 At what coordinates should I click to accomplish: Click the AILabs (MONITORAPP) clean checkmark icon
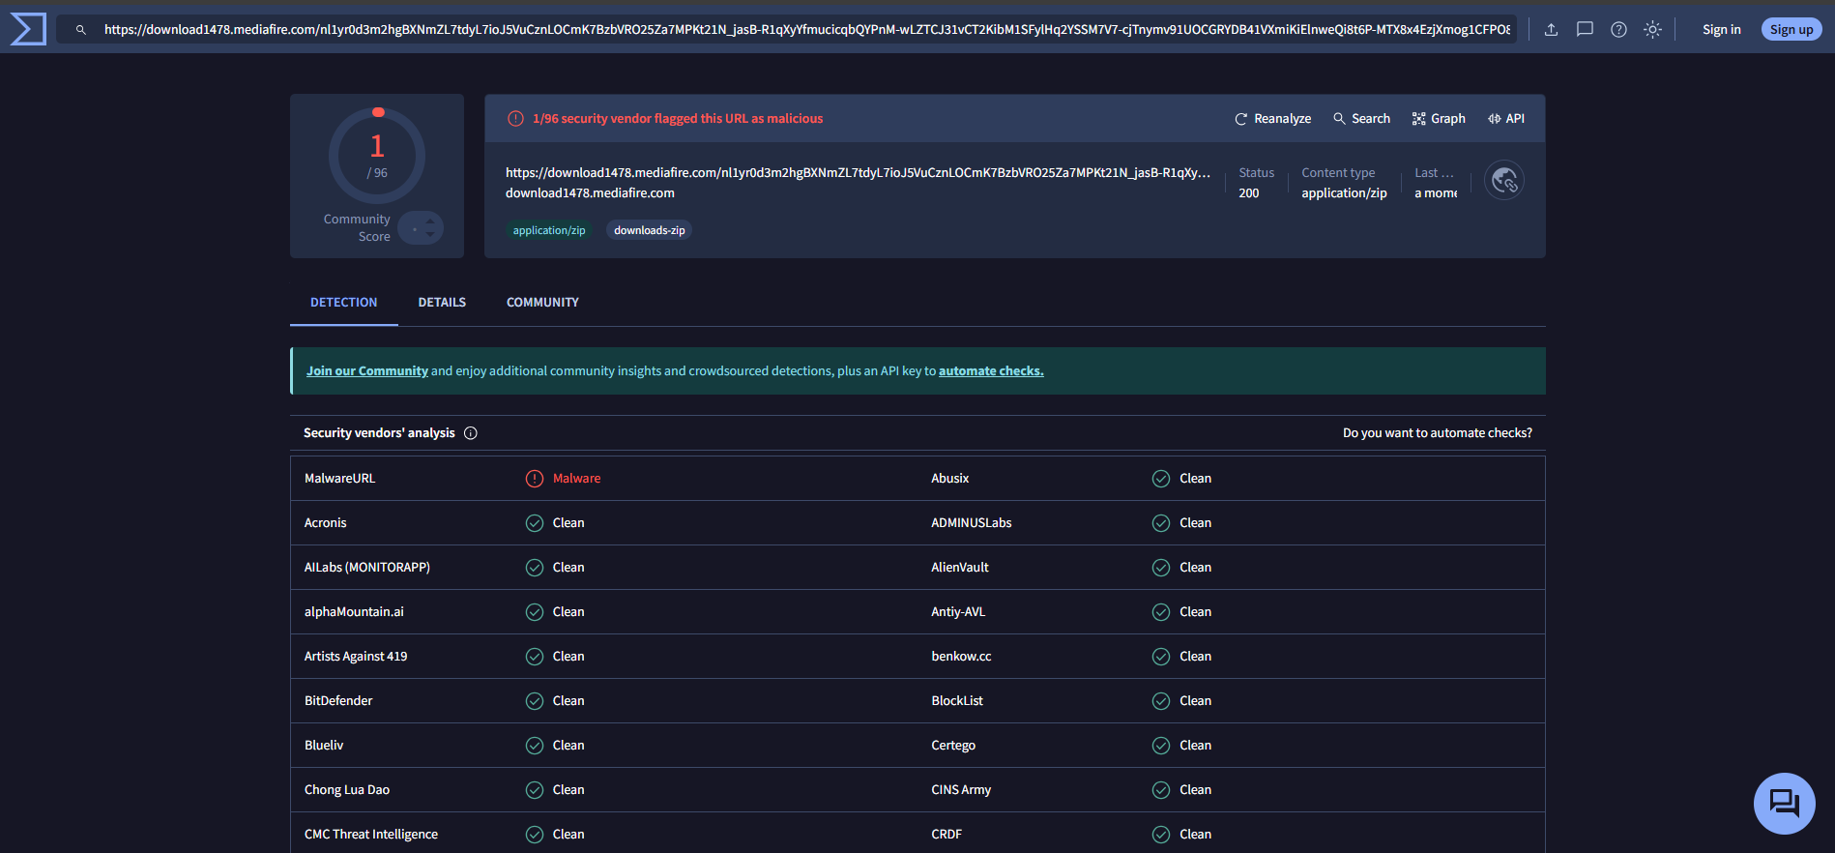tap(535, 568)
